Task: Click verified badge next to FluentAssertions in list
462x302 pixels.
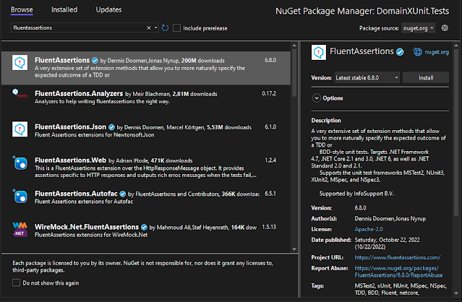Action: (95, 61)
